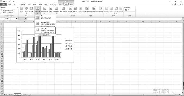Open the Shapes dropdown in ribbon

26,10
